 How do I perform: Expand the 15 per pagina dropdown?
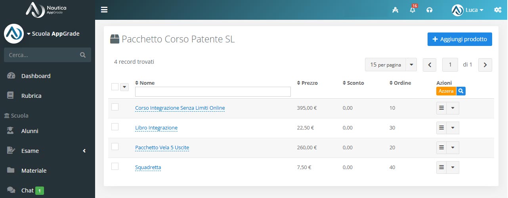pyautogui.click(x=411, y=65)
